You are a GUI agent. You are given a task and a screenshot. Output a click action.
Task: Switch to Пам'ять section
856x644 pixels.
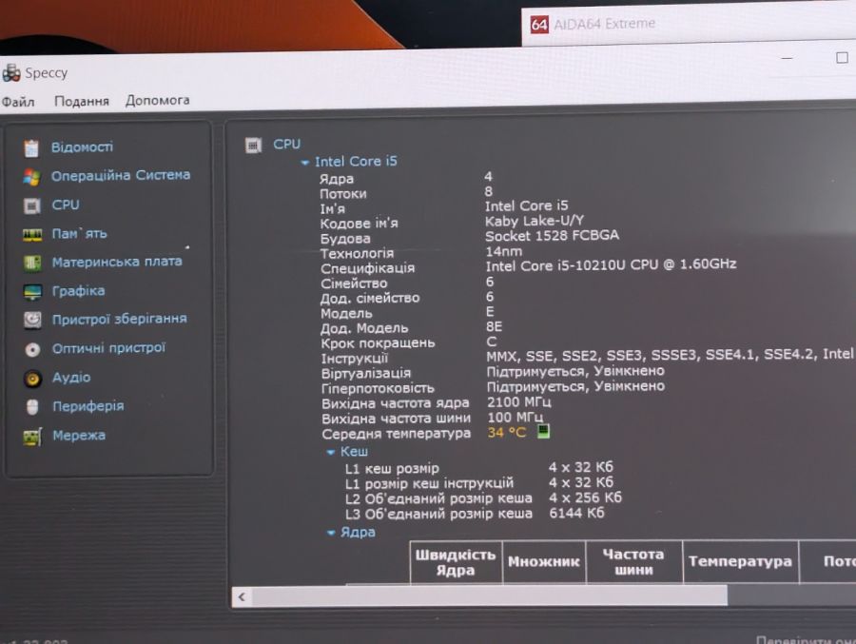click(x=79, y=234)
